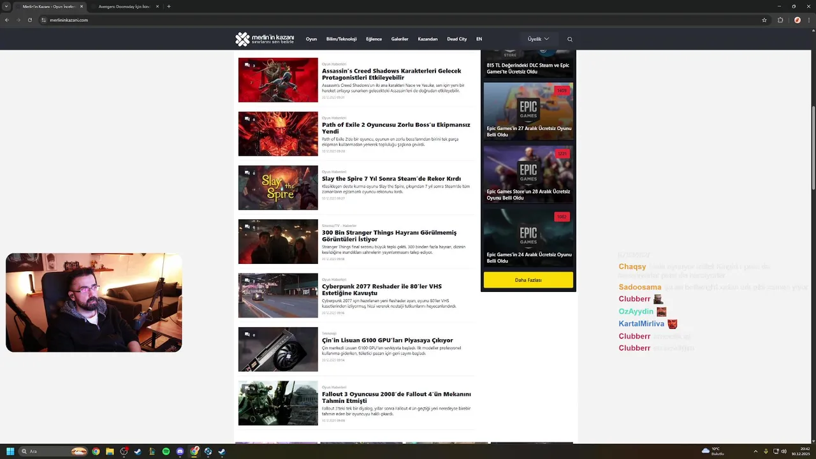
Task: Click the Merlin'in Kazanı site logo
Action: pyautogui.click(x=265, y=39)
